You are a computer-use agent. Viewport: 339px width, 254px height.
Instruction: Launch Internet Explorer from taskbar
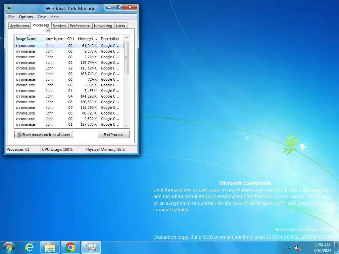[29, 247]
